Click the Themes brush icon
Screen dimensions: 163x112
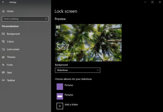pos(3,57)
